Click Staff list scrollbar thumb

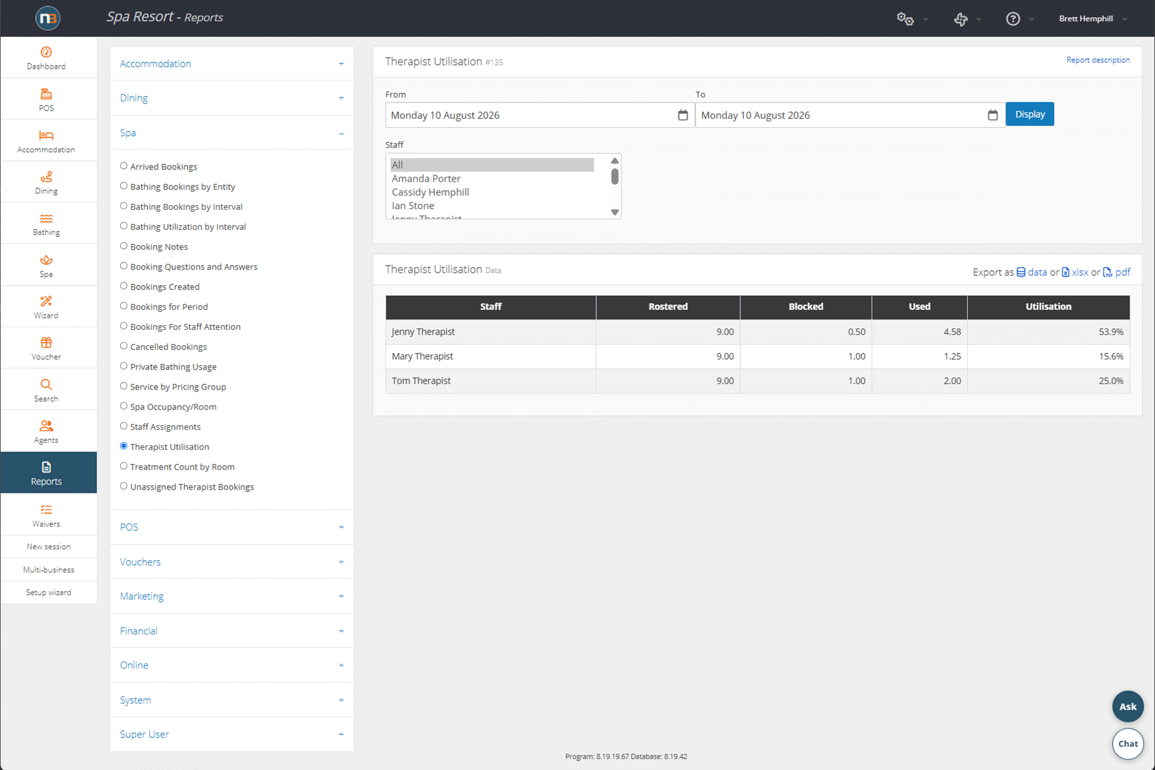(615, 176)
